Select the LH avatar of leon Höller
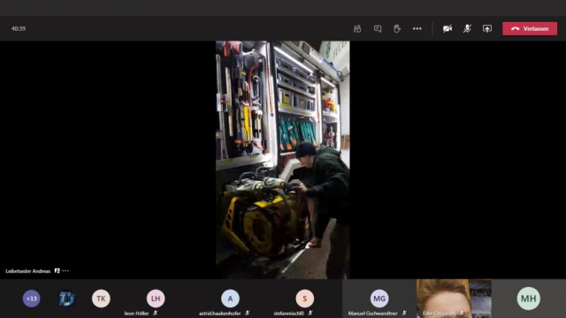566x318 pixels. click(156, 299)
